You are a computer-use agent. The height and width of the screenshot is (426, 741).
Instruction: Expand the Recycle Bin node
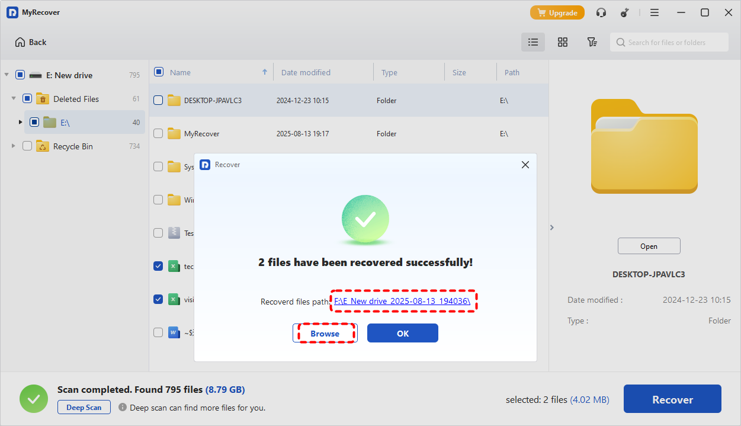tap(14, 146)
